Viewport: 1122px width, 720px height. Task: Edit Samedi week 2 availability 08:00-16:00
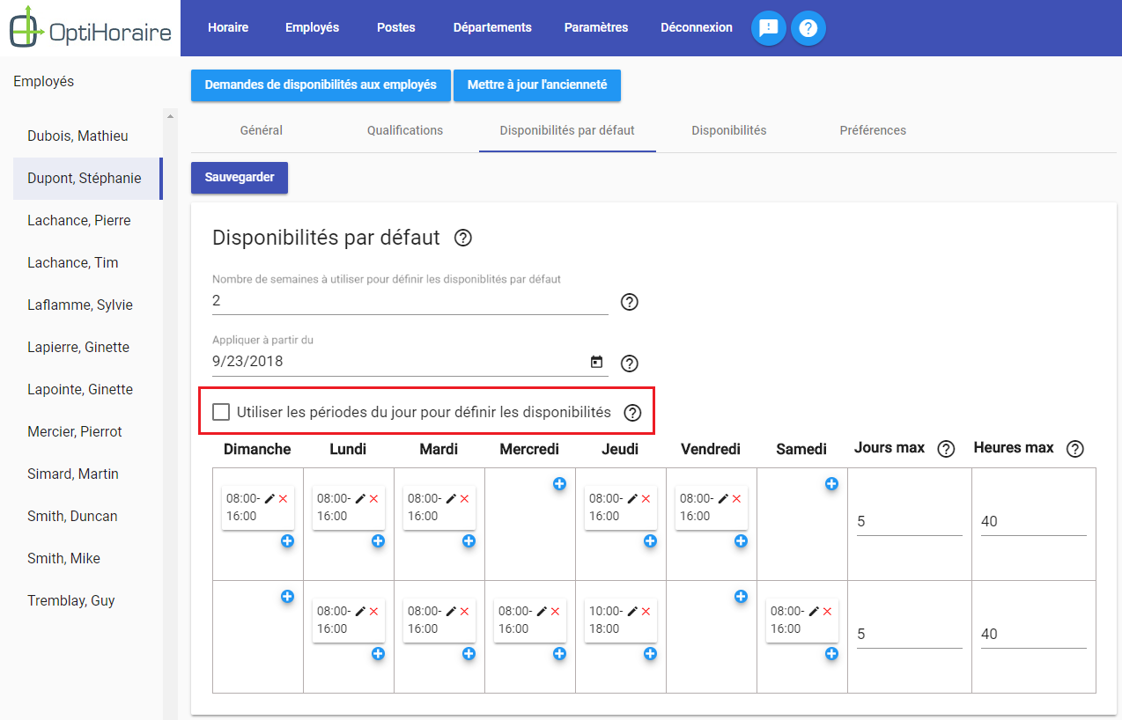coord(814,611)
